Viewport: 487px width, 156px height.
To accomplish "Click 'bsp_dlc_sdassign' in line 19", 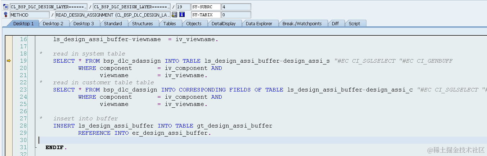I will (x=132, y=61).
